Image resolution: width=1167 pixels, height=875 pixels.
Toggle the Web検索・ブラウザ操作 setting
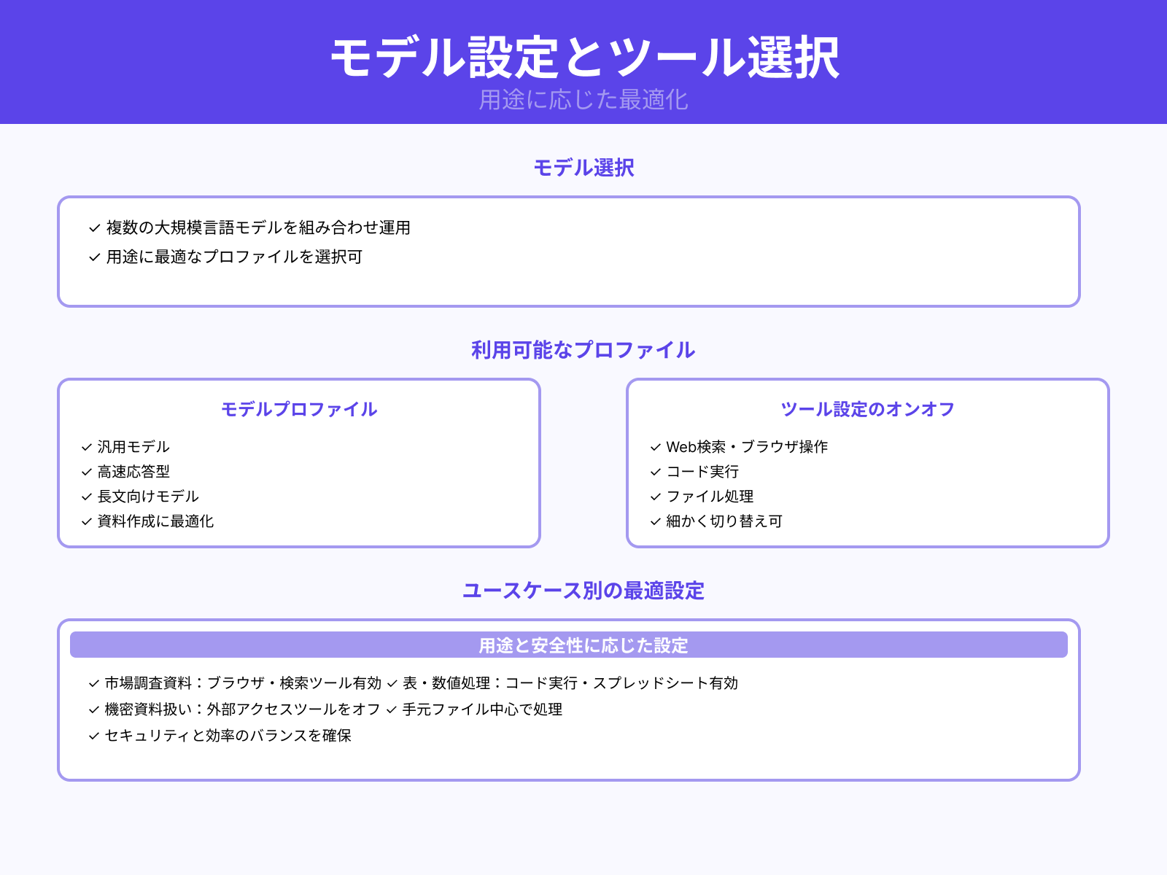(748, 448)
